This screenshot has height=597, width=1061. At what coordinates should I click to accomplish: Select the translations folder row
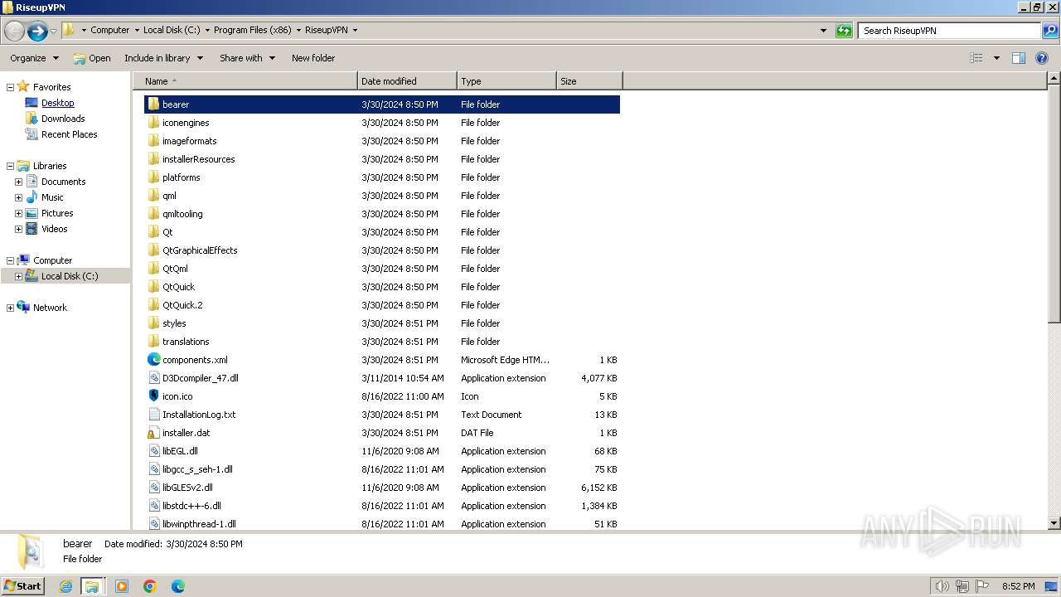click(382, 342)
